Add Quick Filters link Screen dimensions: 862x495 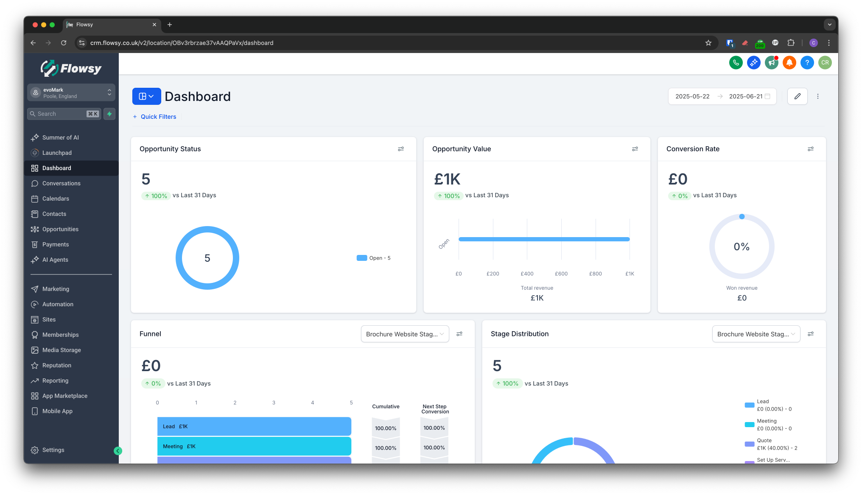coord(154,117)
